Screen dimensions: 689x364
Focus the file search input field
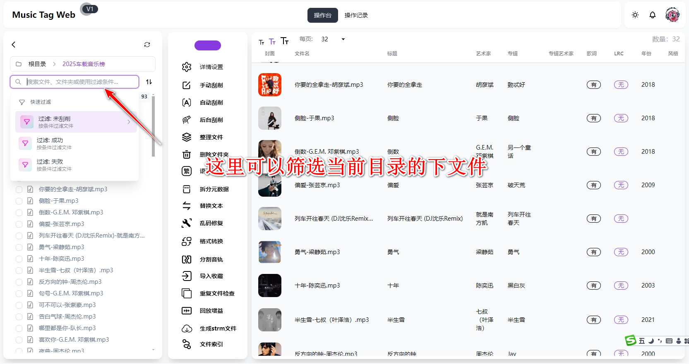coord(79,82)
